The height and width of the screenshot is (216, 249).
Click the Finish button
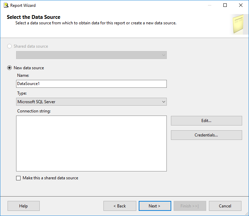tap(189, 206)
